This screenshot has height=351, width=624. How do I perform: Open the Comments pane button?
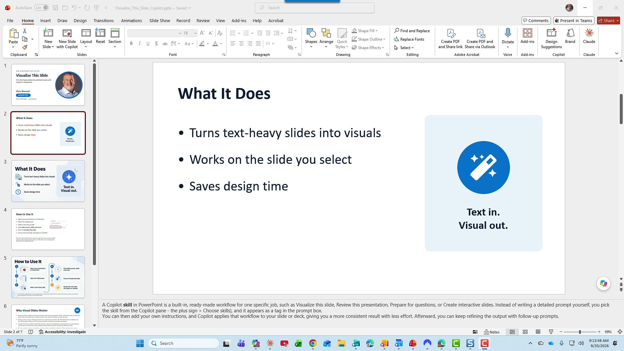[536, 20]
